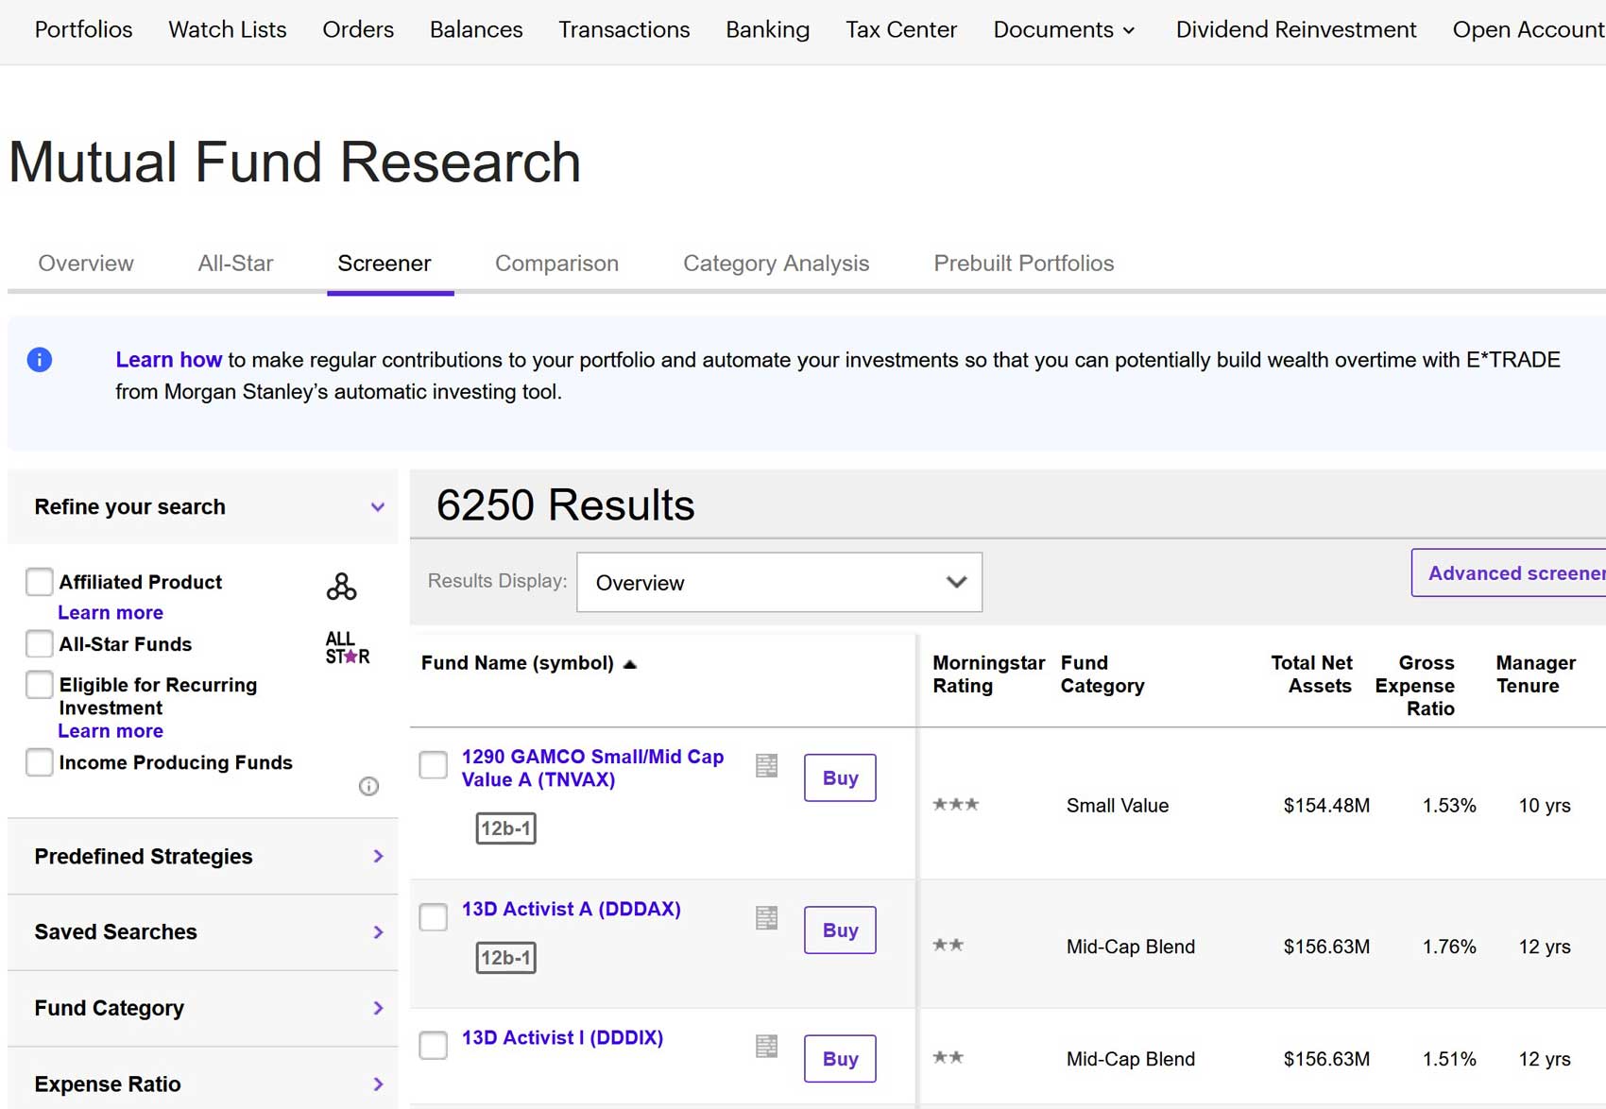The image size is (1606, 1109).
Task: Click the ALL STAR logo icon
Action: 347,648
